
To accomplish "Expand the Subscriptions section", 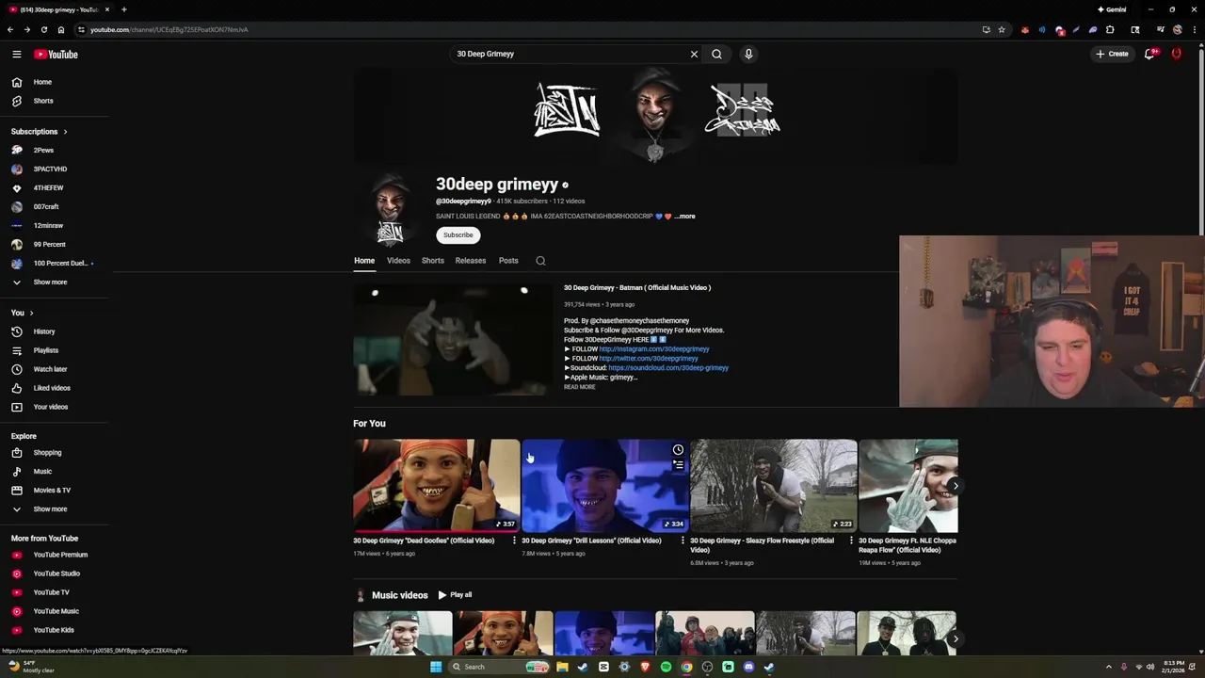I will [39, 132].
